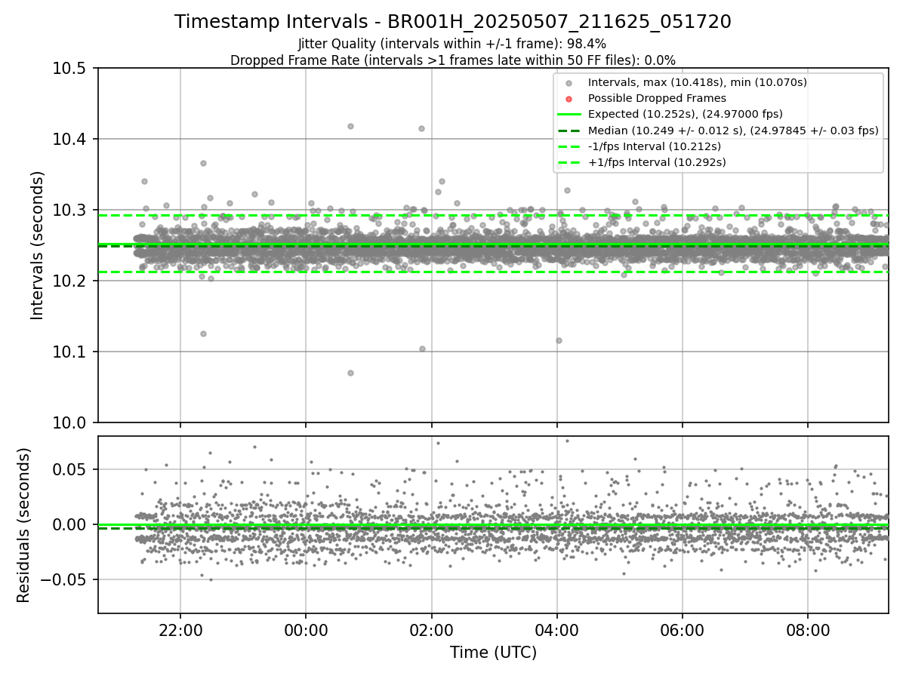Click the 'Residuals (seconds)' y-axis label
906x679 pixels.
[24, 525]
